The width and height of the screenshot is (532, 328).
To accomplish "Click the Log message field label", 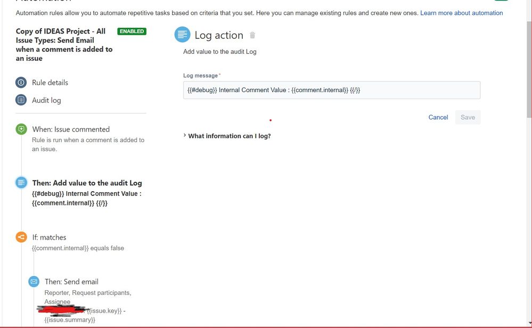I will pos(201,76).
